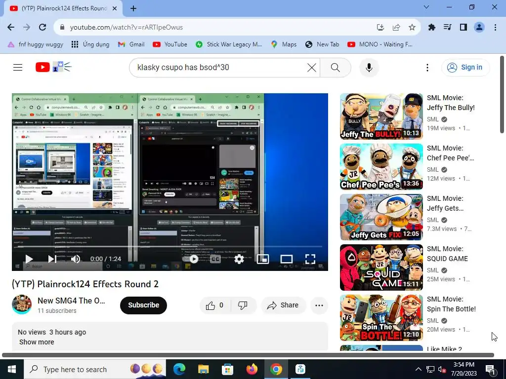Click the share page icon in address bar

click(396, 28)
